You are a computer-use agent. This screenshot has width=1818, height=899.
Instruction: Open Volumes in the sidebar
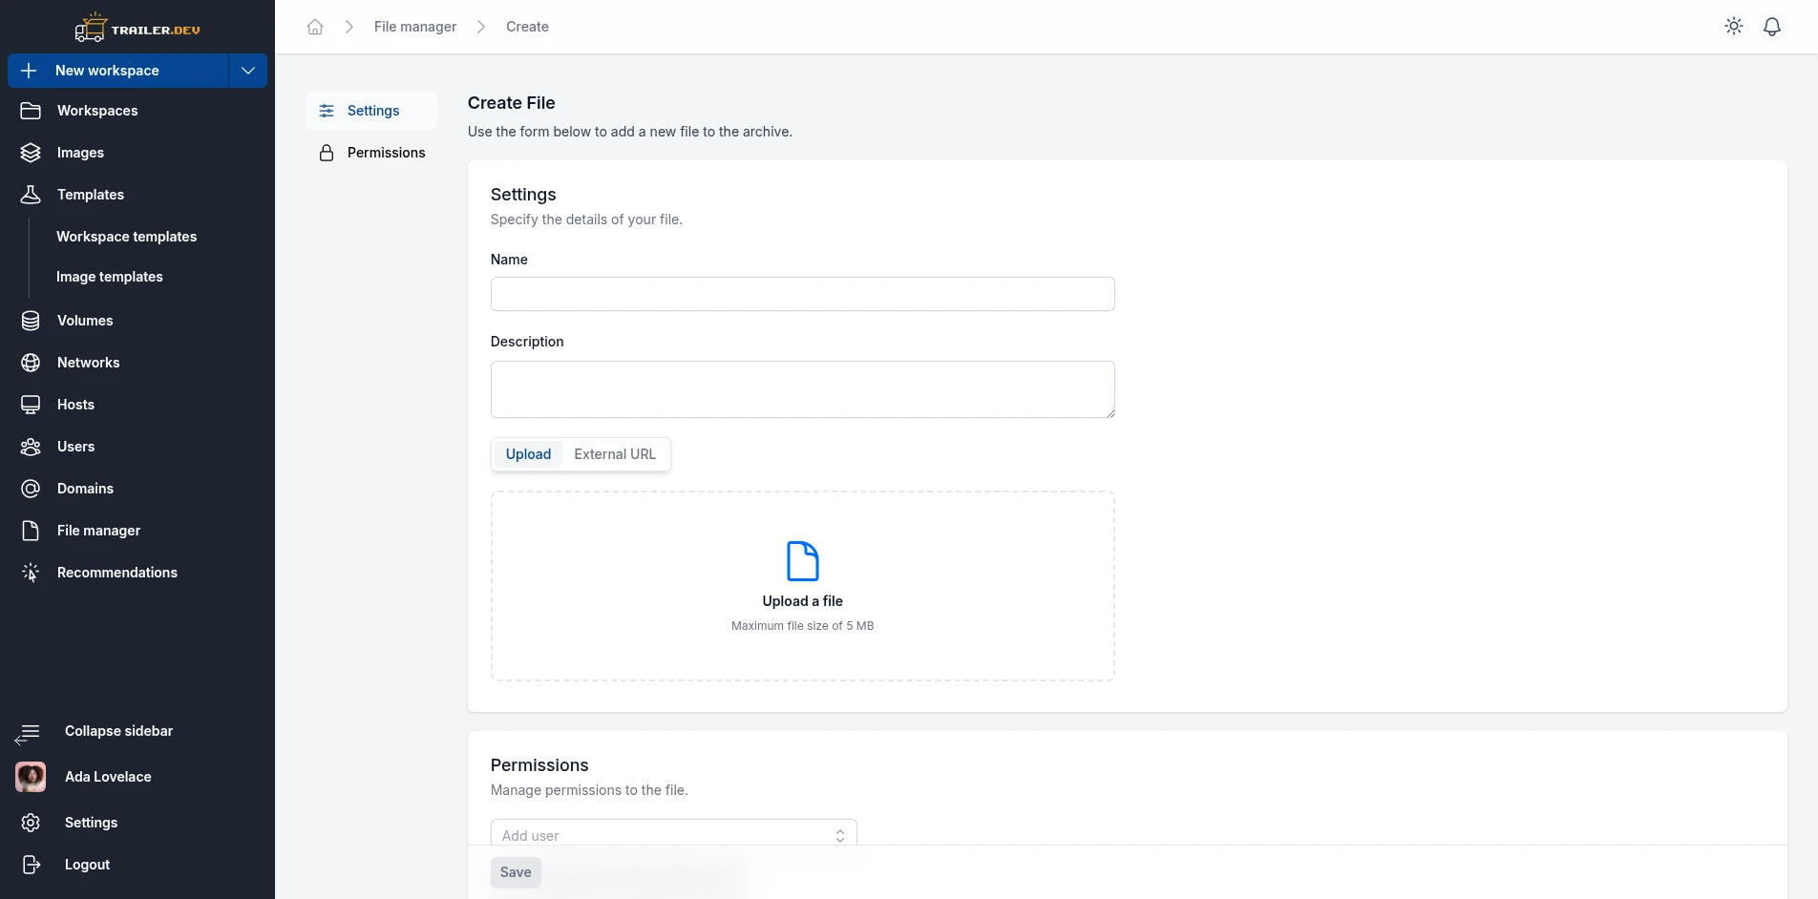(x=137, y=321)
